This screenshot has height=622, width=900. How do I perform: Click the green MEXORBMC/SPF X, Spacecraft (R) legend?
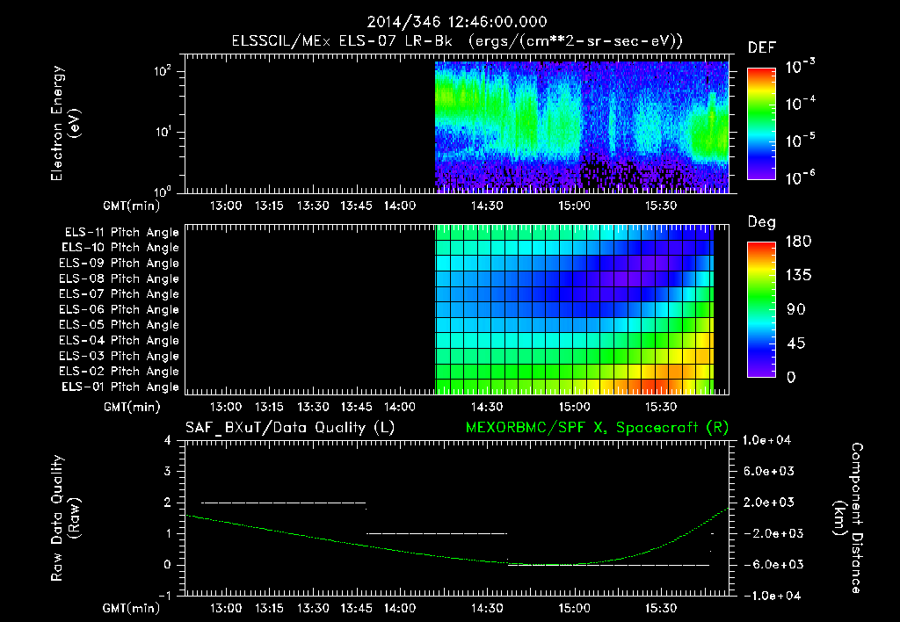pos(597,428)
